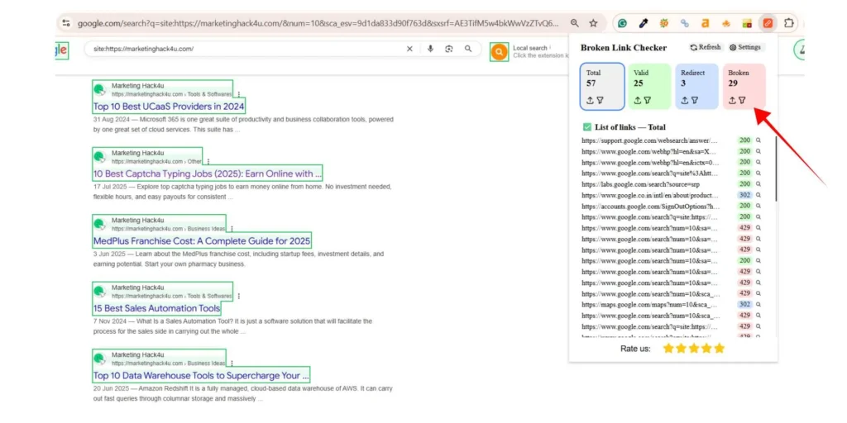Click the Refresh button in link checker

706,48
